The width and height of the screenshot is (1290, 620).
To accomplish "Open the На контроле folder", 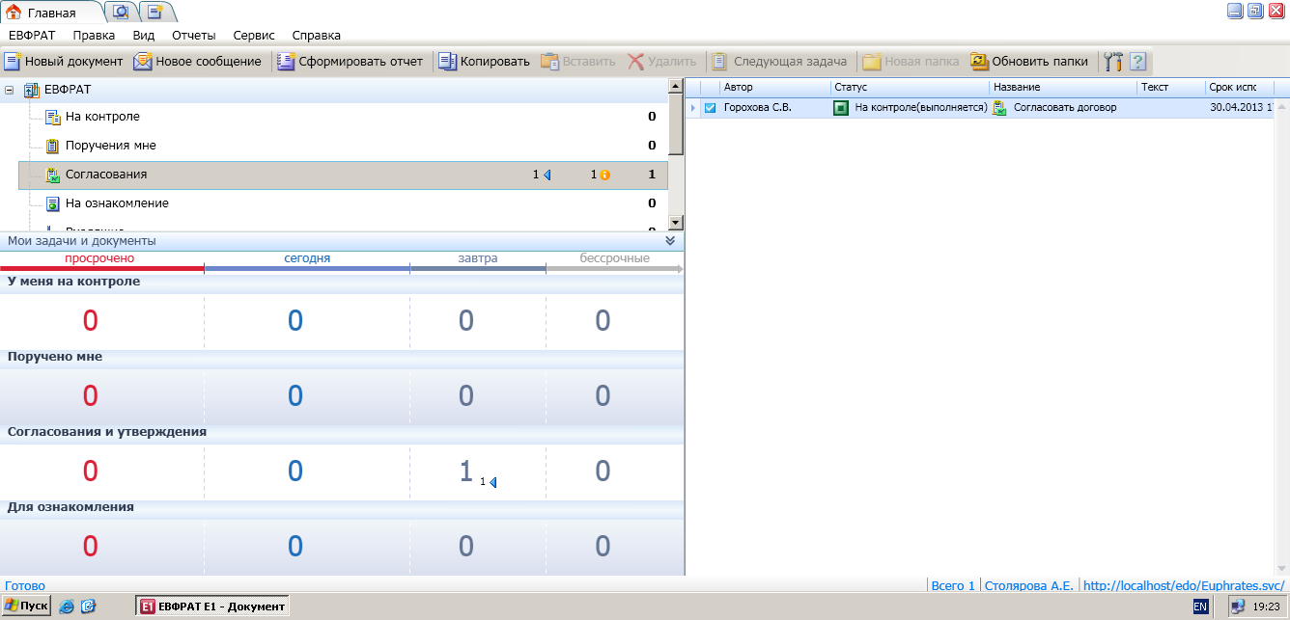I will [x=102, y=117].
